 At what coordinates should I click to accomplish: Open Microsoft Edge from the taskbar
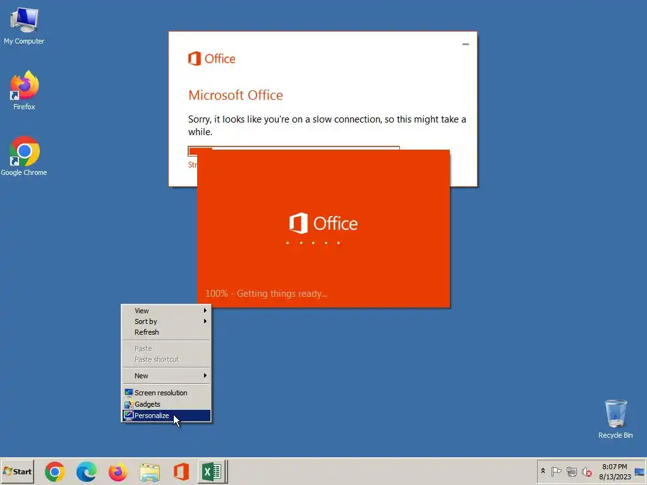pyautogui.click(x=86, y=472)
